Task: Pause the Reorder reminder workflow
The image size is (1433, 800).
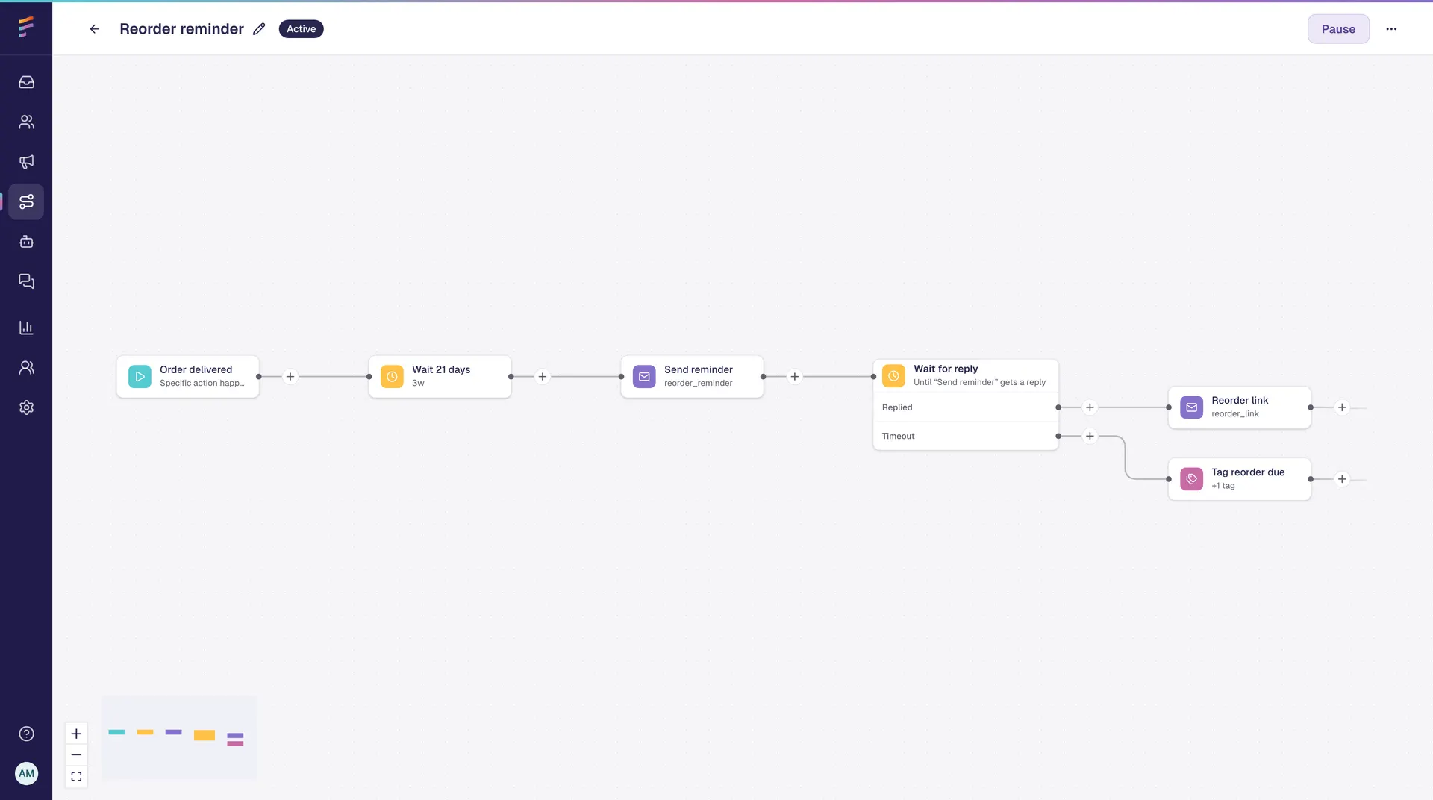Action: point(1338,29)
